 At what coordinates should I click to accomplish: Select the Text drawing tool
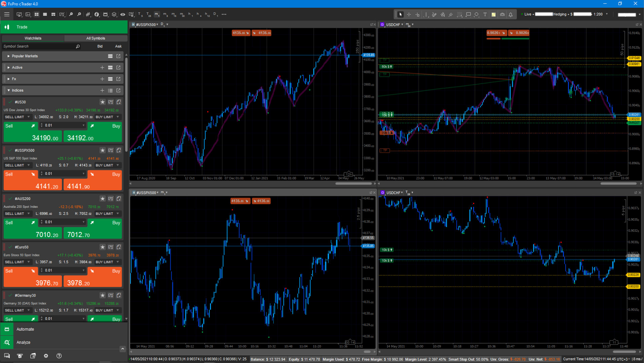click(x=485, y=14)
